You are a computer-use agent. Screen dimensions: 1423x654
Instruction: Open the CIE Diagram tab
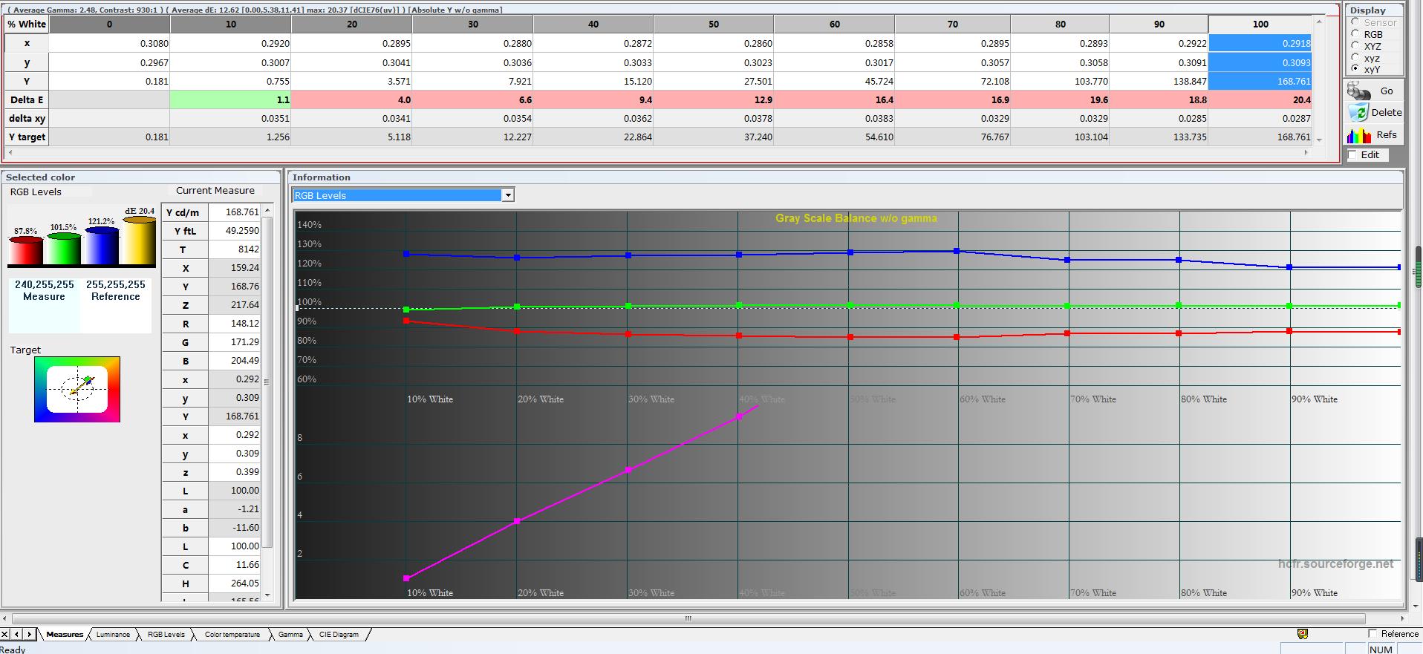(x=339, y=635)
